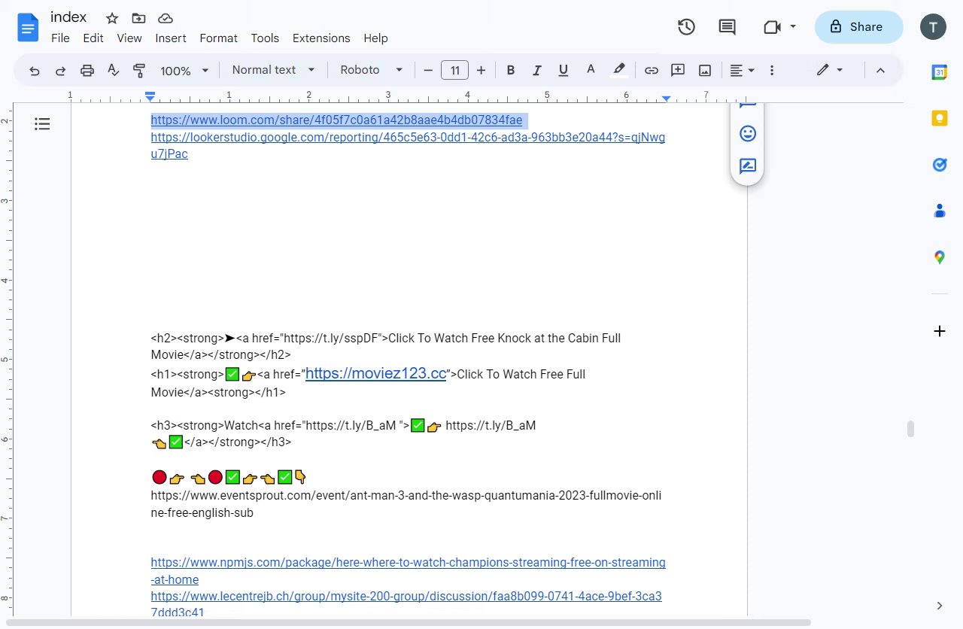Open the npmjs.com package link
The image size is (963, 629).
tap(408, 570)
